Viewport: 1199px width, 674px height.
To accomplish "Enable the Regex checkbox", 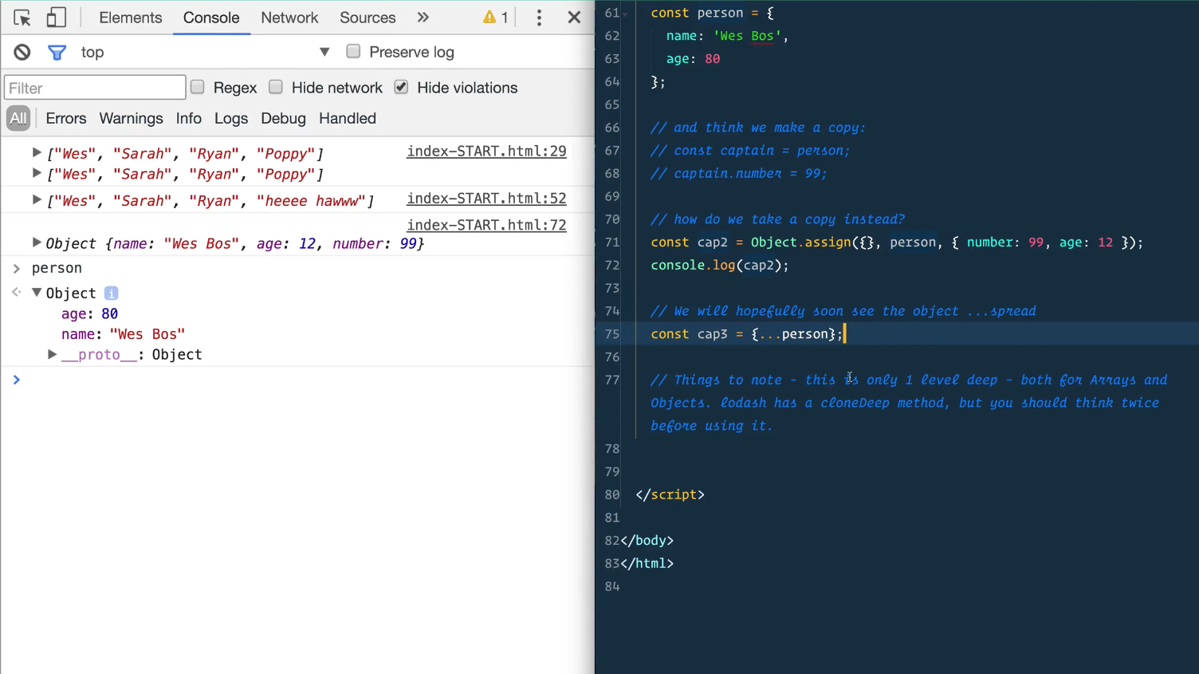I will pos(197,87).
